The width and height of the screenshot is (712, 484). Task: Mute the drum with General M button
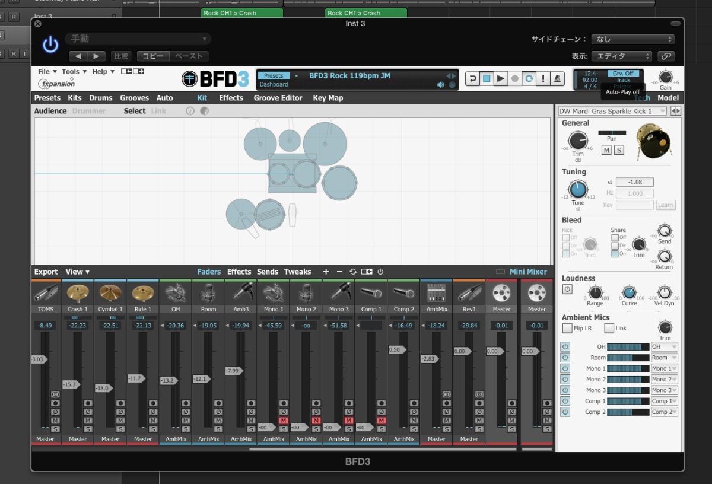click(x=606, y=150)
